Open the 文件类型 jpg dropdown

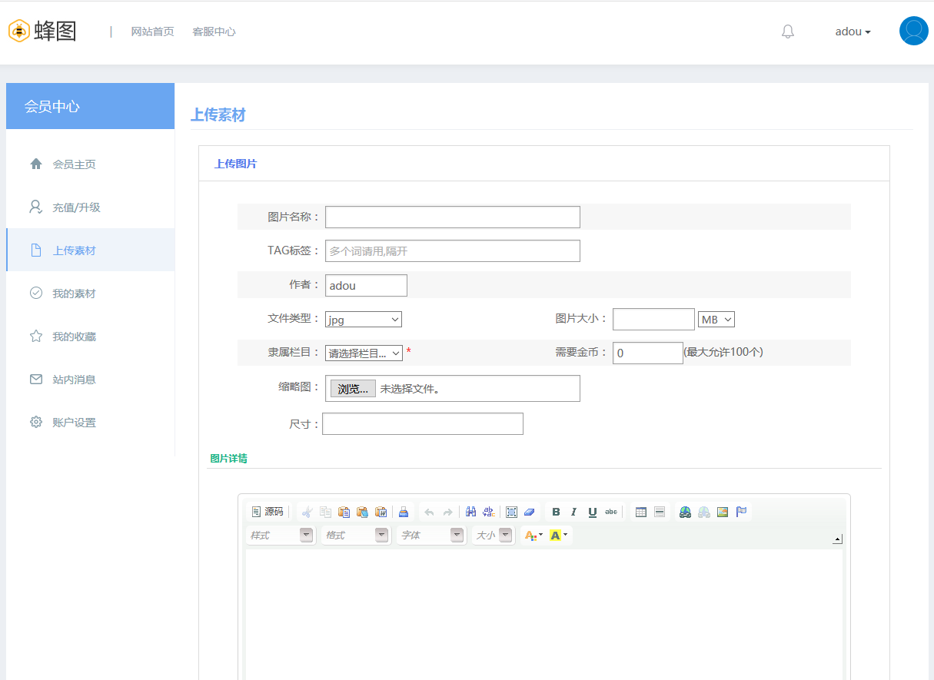point(363,320)
